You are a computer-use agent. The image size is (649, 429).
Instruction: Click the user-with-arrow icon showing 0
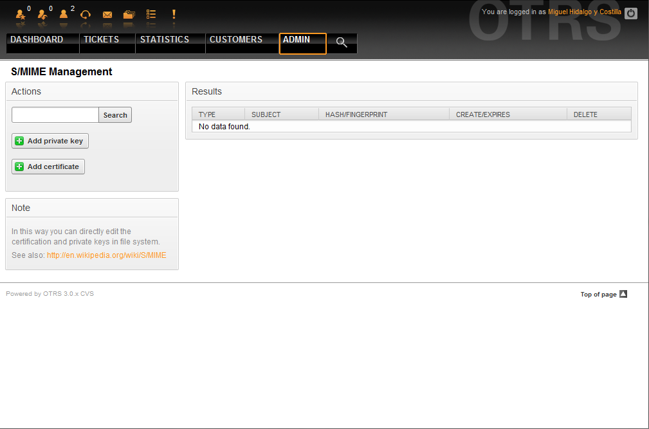click(42, 14)
